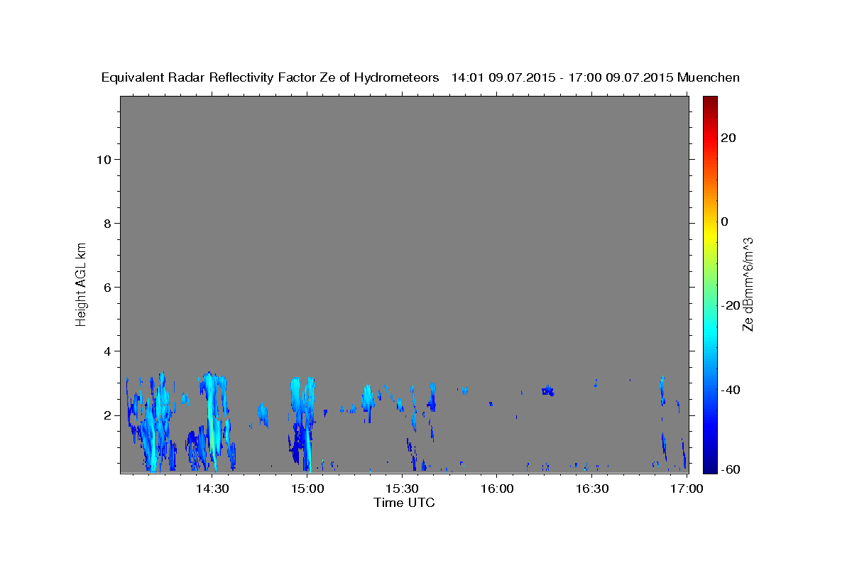Click the colorbar label '-60'
852x568 pixels.
point(731,469)
